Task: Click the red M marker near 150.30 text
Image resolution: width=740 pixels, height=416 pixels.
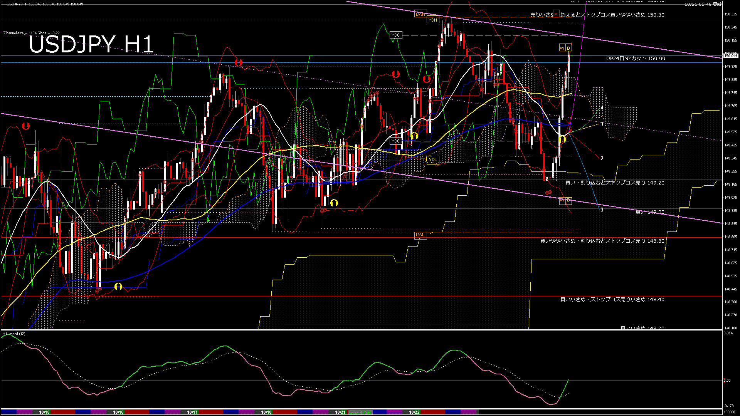Action: pyautogui.click(x=556, y=14)
